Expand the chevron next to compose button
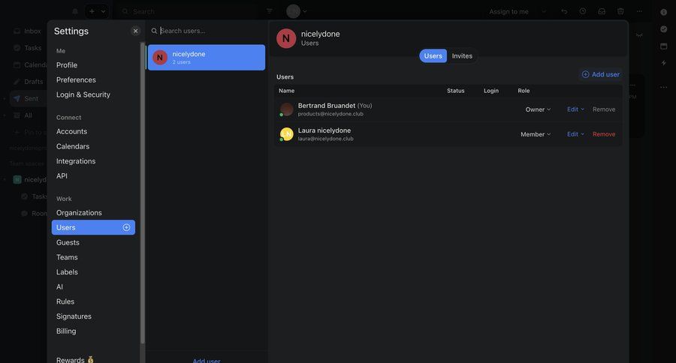Image resolution: width=676 pixels, height=363 pixels. pyautogui.click(x=103, y=11)
